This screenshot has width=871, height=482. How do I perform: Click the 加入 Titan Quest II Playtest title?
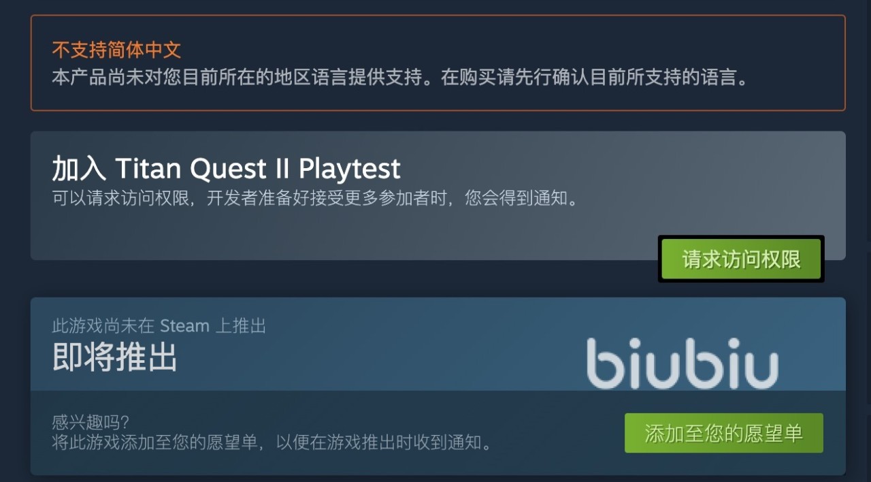point(227,168)
